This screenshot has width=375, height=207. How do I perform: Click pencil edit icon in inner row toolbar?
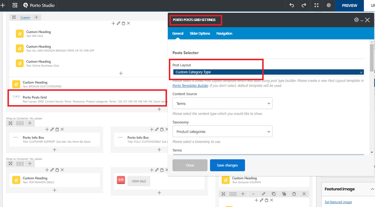[263, 194]
